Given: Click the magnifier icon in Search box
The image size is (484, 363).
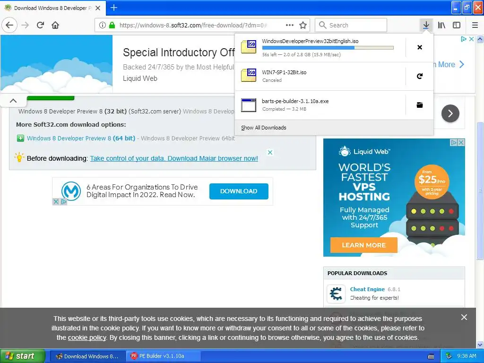Looking at the screenshot, I should pyautogui.click(x=322, y=25).
